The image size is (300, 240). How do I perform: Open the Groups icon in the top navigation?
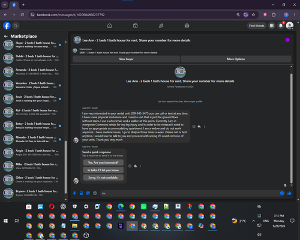pos(187,26)
